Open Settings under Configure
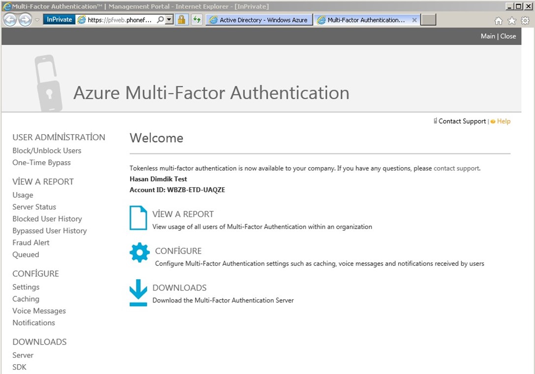Image resolution: width=535 pixels, height=374 pixels. pyautogui.click(x=26, y=287)
